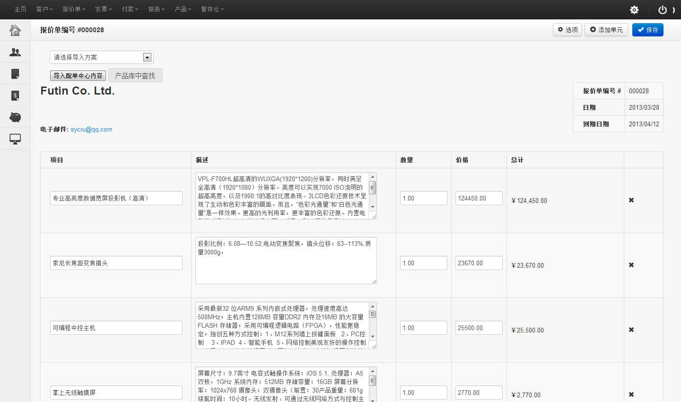This screenshot has width=681, height=402.
Task: Edit the 25500.00 price field
Action: [479, 328]
